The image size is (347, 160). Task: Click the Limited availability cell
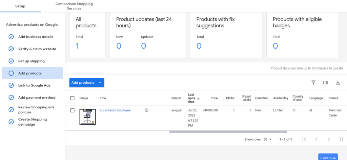click(278, 110)
